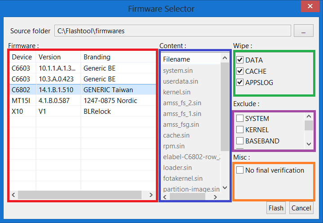Sort firmware list by Version column header
Image resolution: width=323 pixels, height=223 pixels.
click(58, 57)
